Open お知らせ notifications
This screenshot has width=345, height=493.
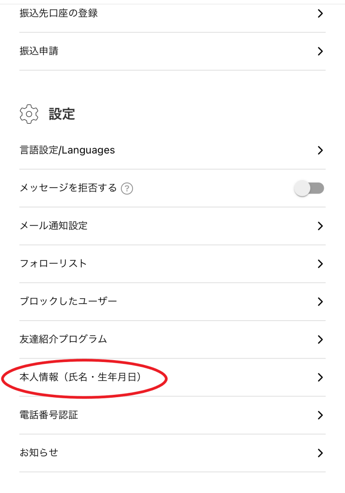coord(39,453)
